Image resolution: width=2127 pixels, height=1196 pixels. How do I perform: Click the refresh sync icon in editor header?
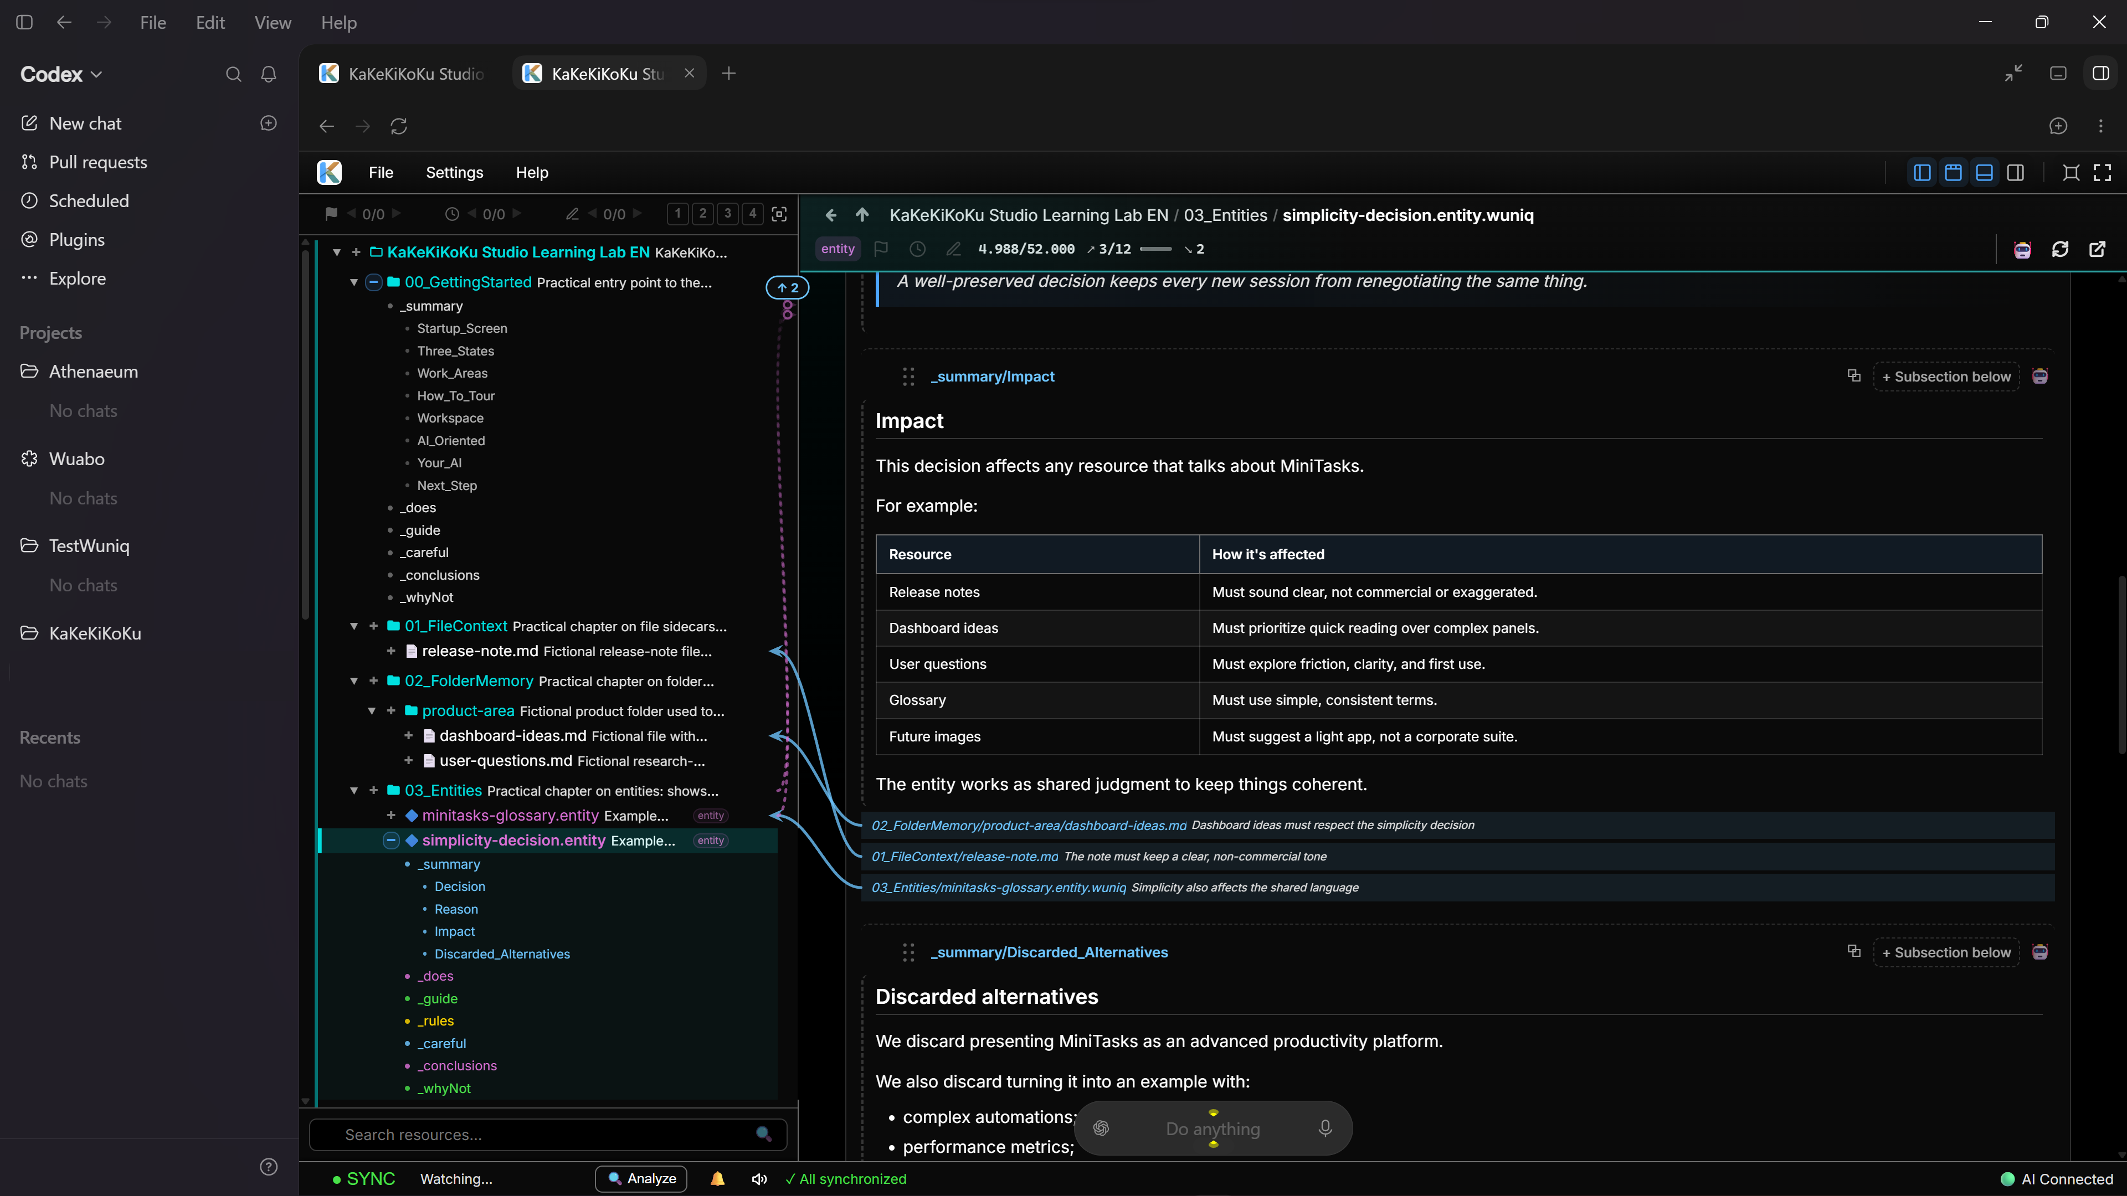[2060, 249]
